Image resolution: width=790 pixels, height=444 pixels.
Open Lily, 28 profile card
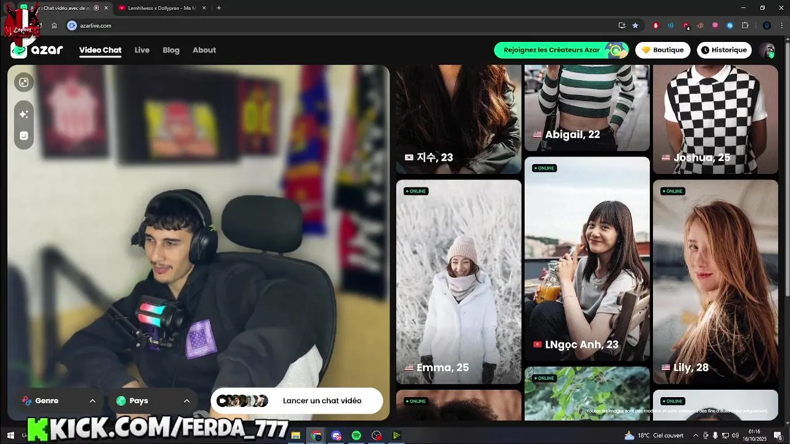(715, 282)
